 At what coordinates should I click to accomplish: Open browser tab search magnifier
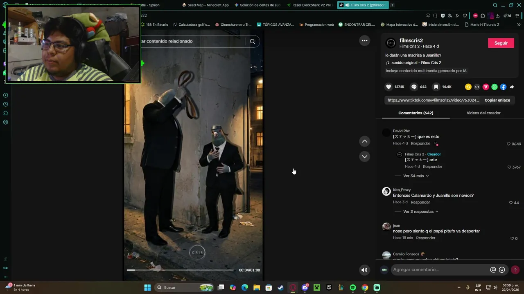tap(495, 5)
